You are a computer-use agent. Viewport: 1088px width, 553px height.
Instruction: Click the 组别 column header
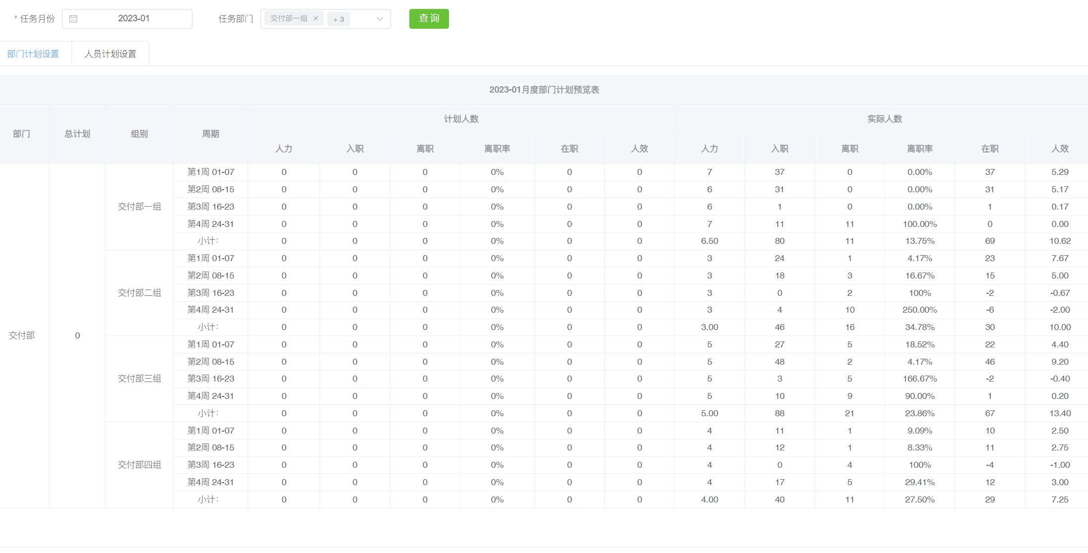tap(139, 134)
